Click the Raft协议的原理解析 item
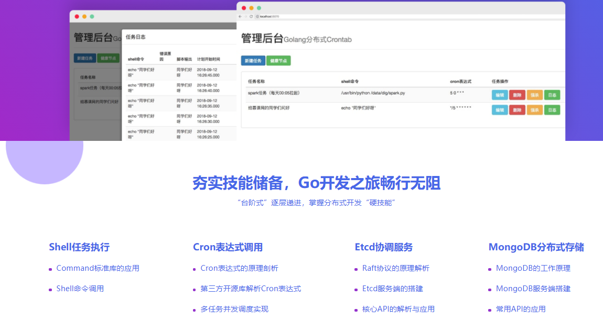 [395, 268]
